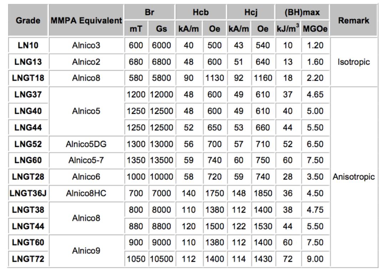
Task: Click the (BH)max header cell
Action: (302, 12)
